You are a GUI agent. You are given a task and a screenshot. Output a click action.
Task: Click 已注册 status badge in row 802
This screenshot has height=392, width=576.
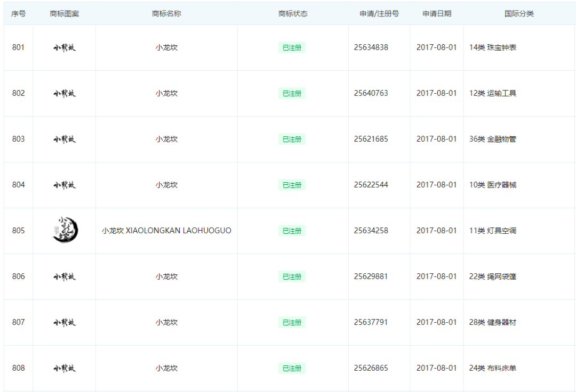pyautogui.click(x=292, y=94)
